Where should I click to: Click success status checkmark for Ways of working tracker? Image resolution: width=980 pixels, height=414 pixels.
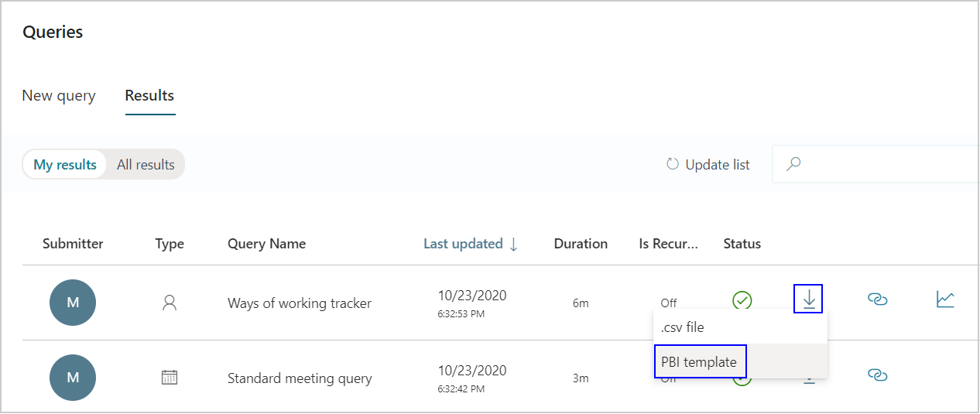pos(742,300)
